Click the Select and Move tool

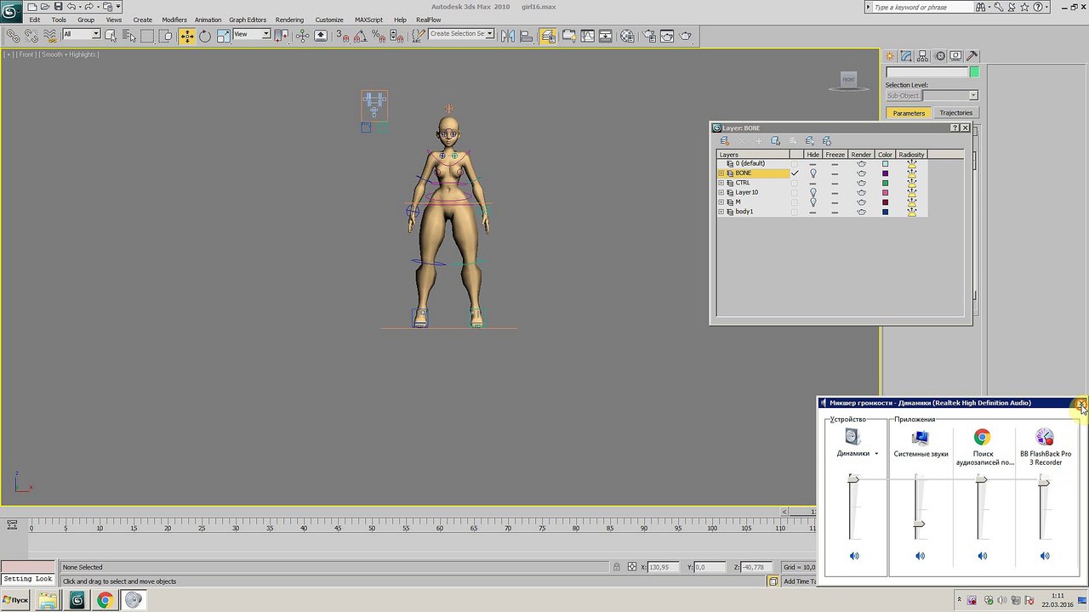[x=186, y=36]
